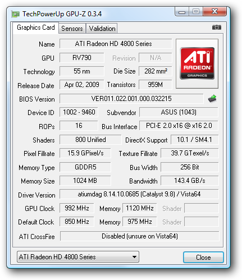The image size is (242, 280).
Task: Click the Revision field showing N/A
Action: (x=156, y=58)
